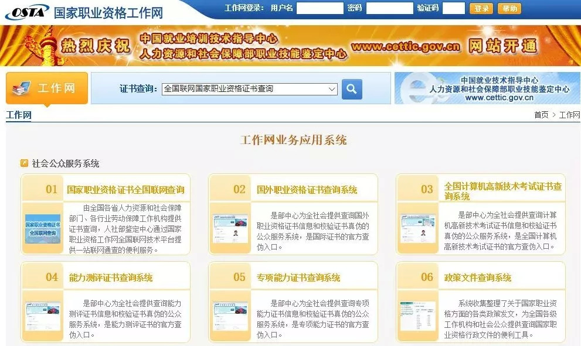The height and width of the screenshot is (346, 581).
Task: Click description text starting 由全国各省人力资源
Action: point(125,229)
